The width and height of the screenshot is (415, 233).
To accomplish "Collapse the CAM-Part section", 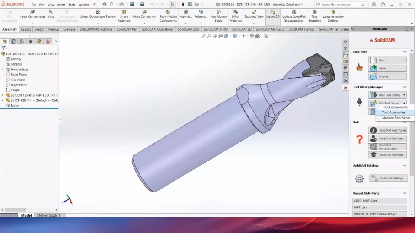I will pyautogui.click(x=405, y=52).
